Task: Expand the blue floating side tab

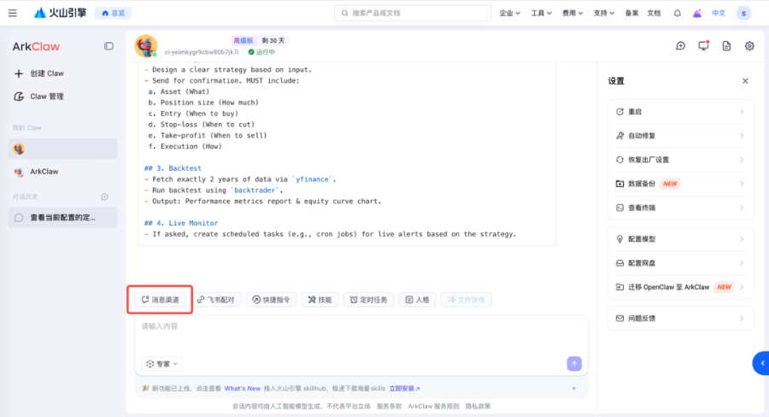Action: tap(761, 363)
